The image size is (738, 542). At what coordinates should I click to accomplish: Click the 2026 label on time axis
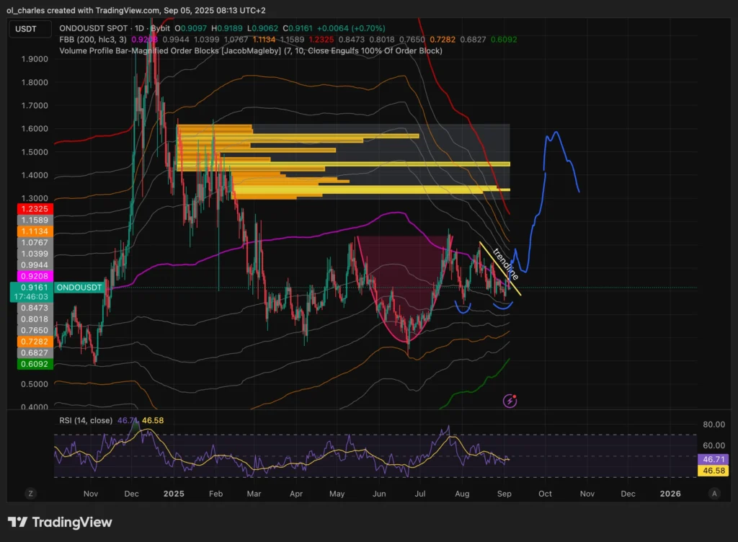[670, 494]
